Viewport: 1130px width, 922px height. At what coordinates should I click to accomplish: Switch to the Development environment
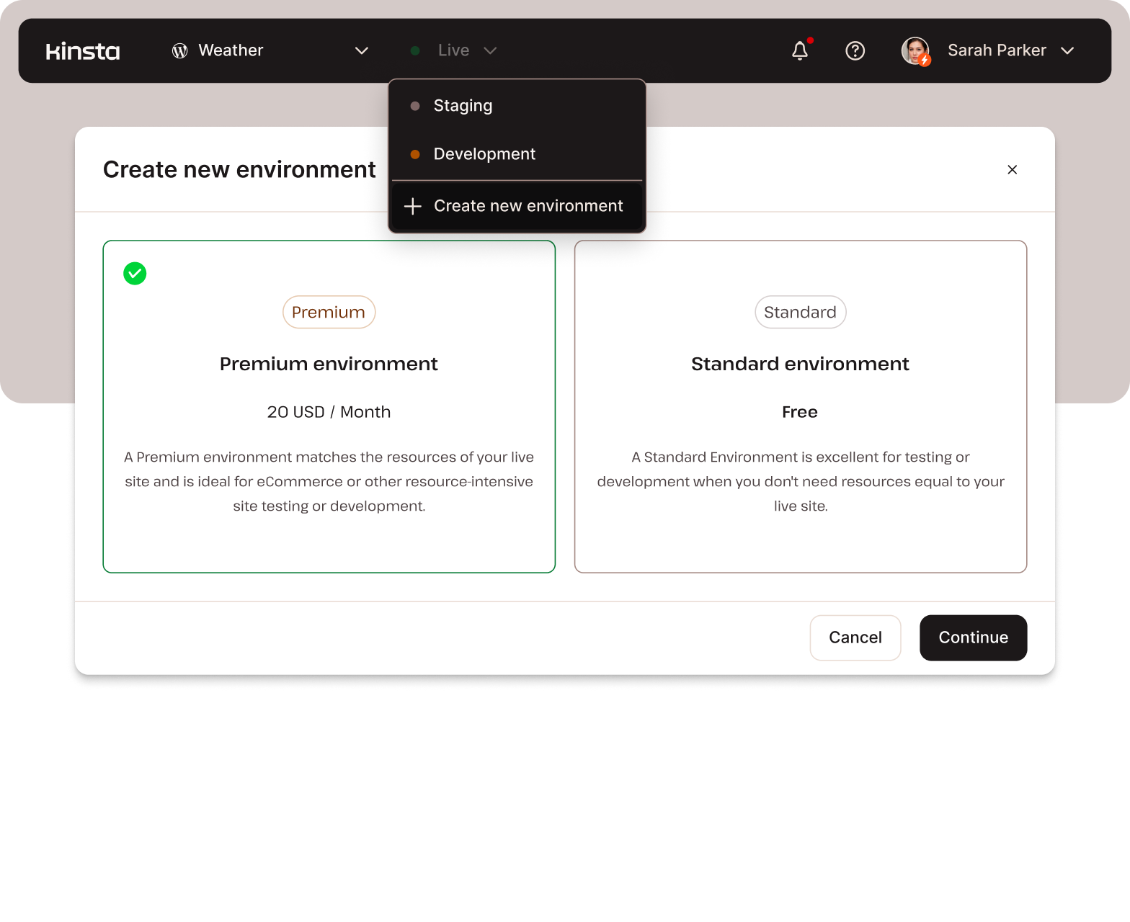[x=484, y=154]
